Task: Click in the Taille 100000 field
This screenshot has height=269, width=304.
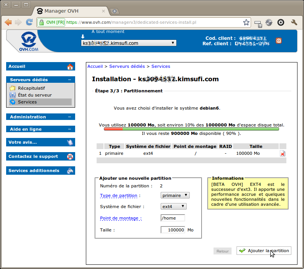Action: click(x=173, y=230)
